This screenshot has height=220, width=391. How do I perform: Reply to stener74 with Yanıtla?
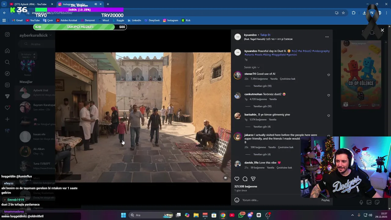click(x=274, y=79)
